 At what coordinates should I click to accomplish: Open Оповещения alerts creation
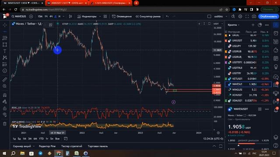122,17
